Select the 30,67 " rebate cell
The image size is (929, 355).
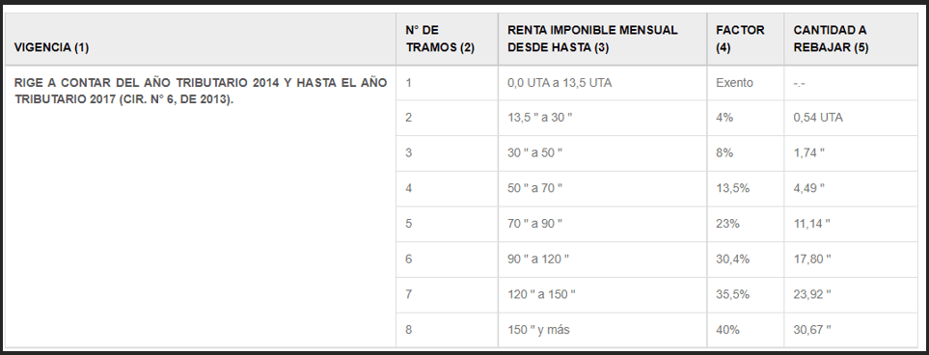tap(851, 330)
